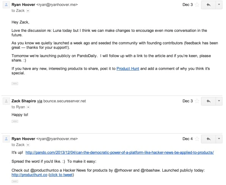Open the Product Hunt link
Image resolution: width=226 pixels, height=185 pixels.
[128, 69]
